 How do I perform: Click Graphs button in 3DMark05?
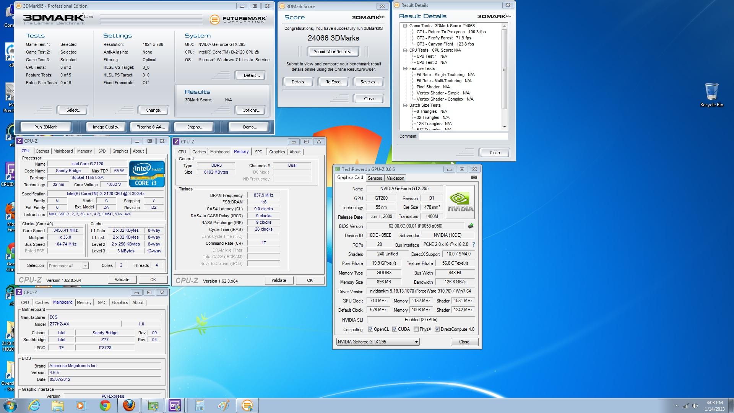coord(195,127)
